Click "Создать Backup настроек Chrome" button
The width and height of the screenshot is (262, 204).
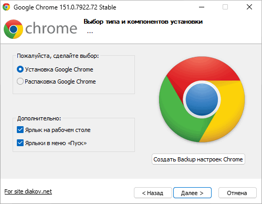coord(198,159)
